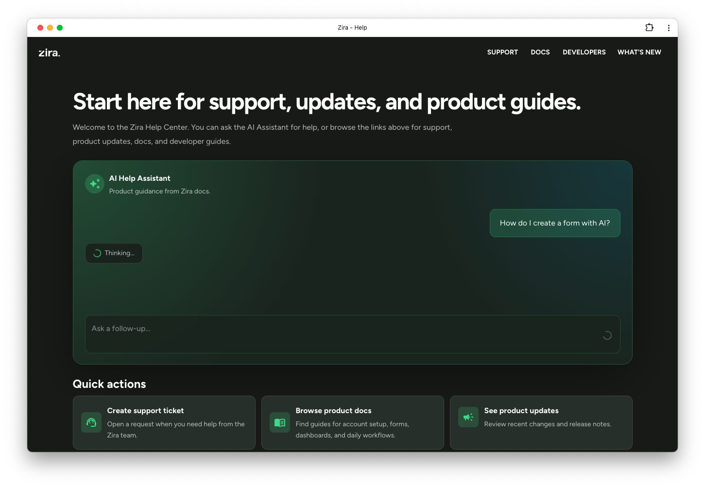
Task: Open the WHAT'S NEW nav link
Action: pyautogui.click(x=639, y=52)
